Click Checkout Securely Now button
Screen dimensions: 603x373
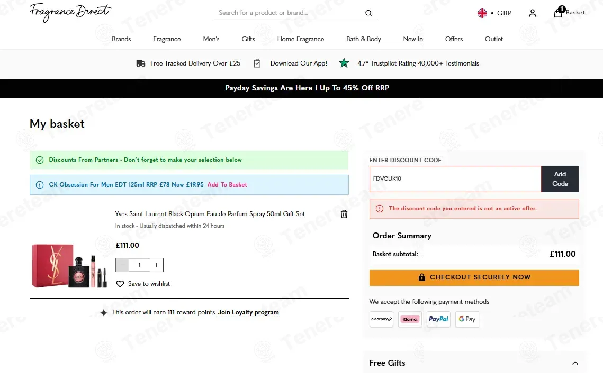pos(474,277)
